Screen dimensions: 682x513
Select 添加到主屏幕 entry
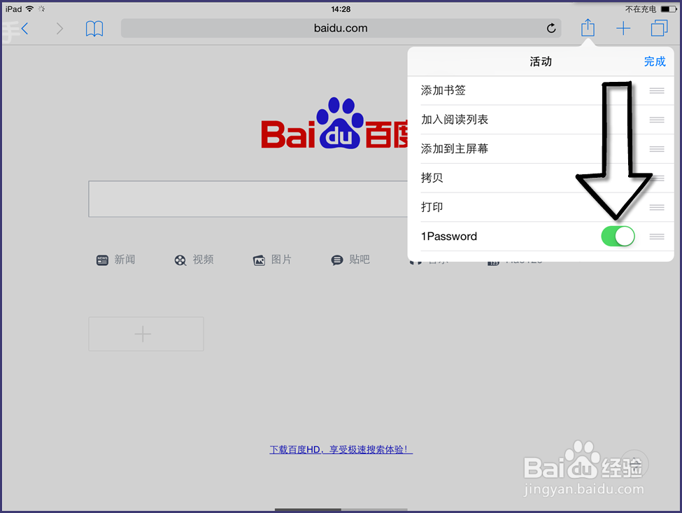click(x=455, y=149)
